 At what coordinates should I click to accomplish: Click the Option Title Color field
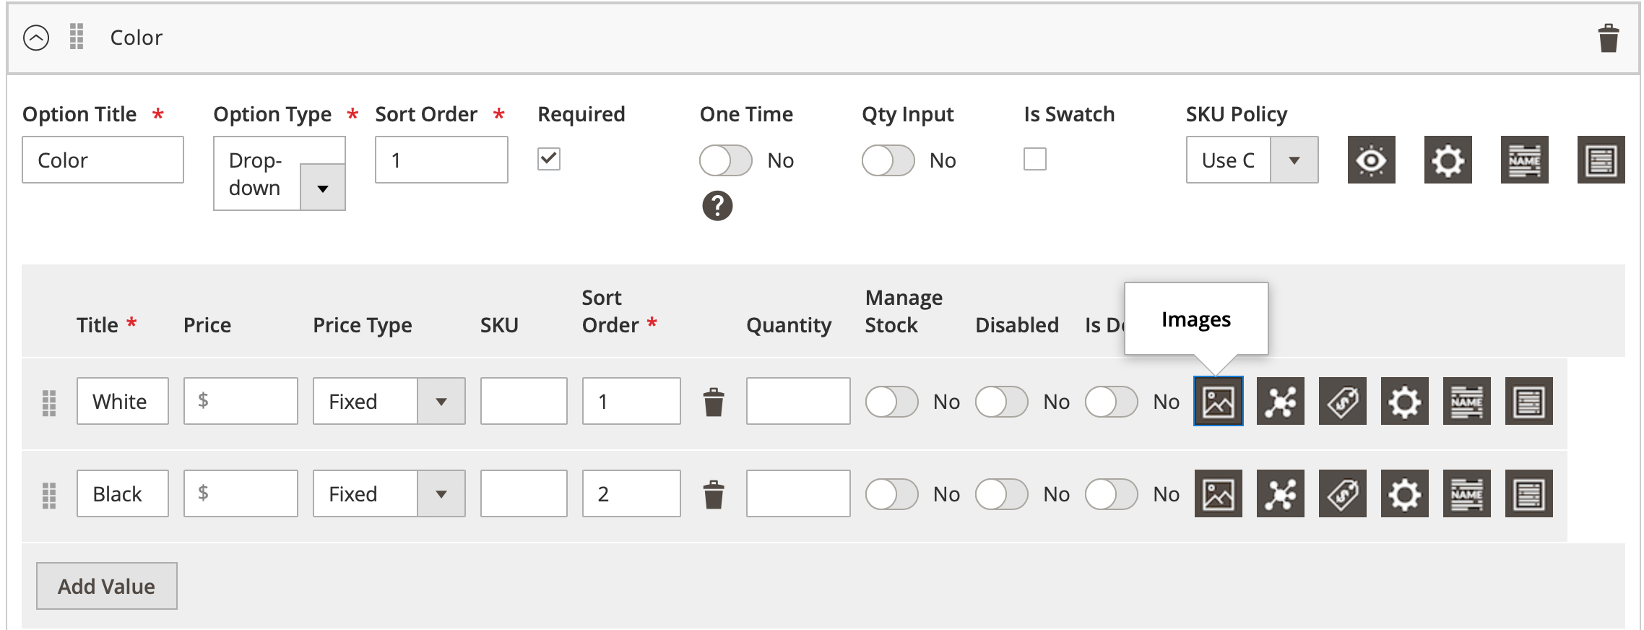pyautogui.click(x=103, y=160)
